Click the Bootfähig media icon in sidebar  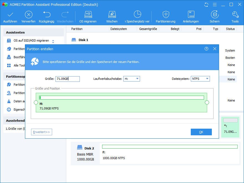9,57
